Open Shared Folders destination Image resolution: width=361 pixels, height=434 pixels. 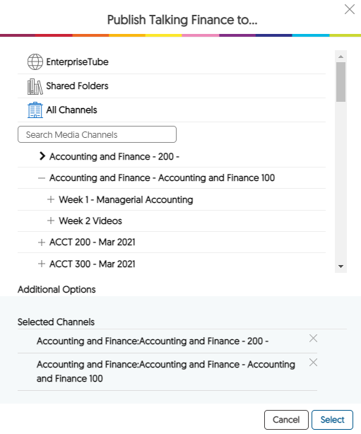pyautogui.click(x=77, y=86)
